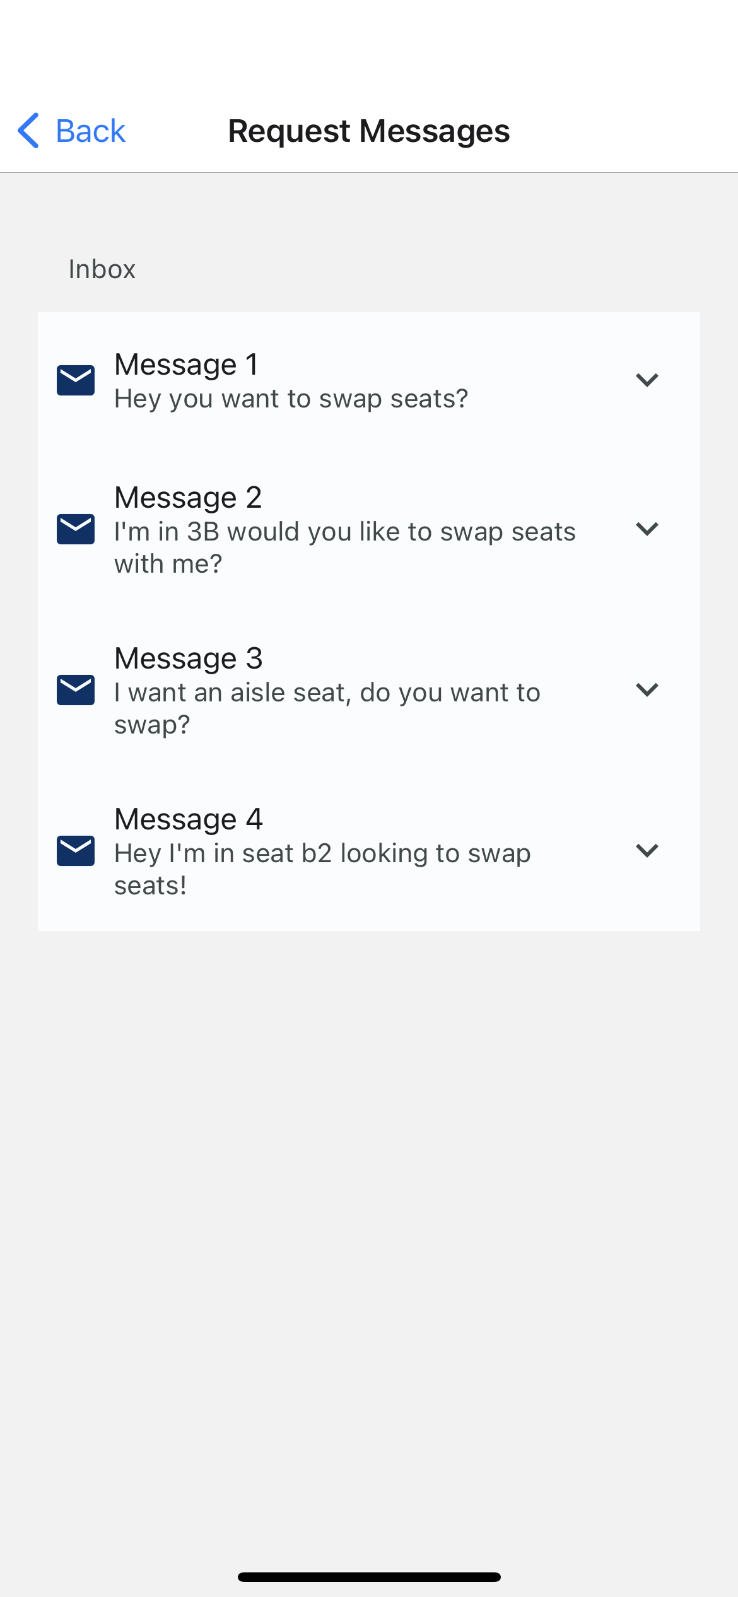Tap the mail icon next to Message 4
Screen dimensions: 738x1597
[x=76, y=850]
